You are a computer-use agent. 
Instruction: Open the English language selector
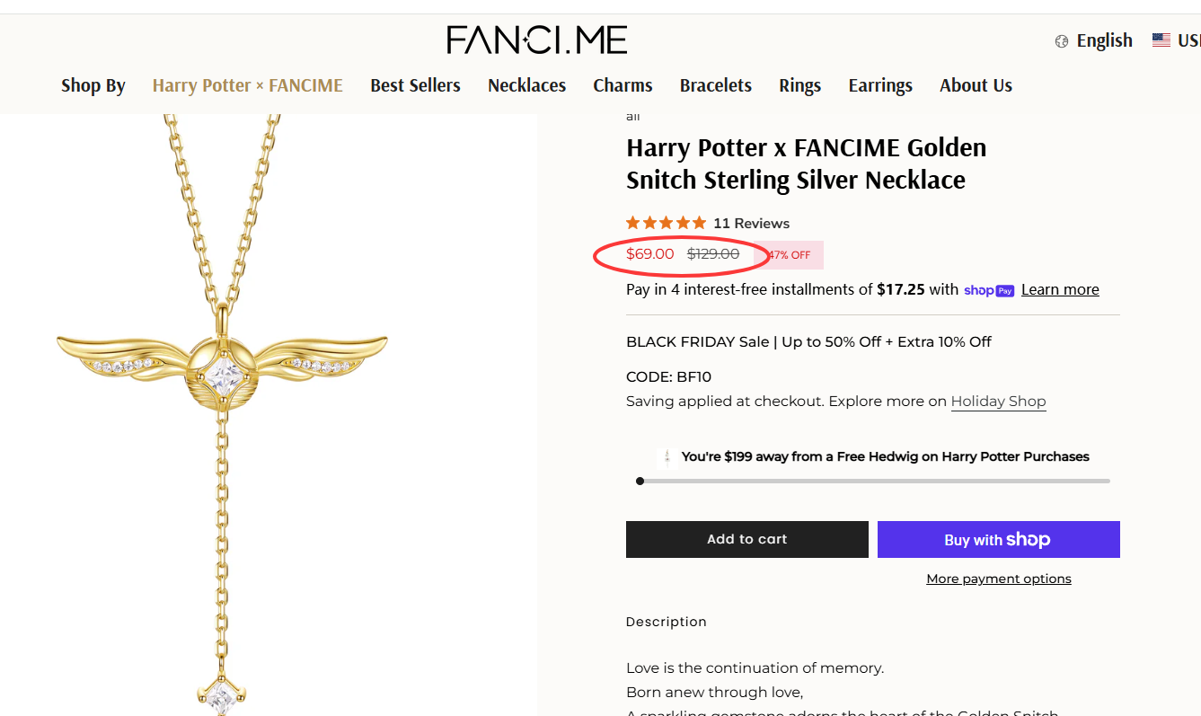click(x=1104, y=40)
